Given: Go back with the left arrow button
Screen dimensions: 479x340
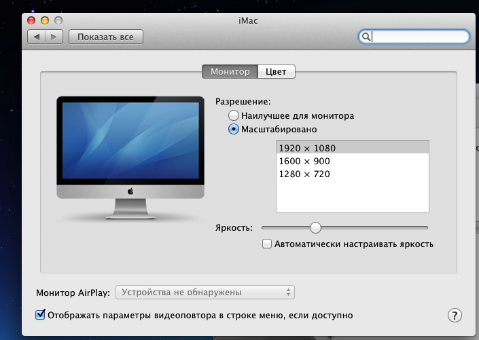Looking at the screenshot, I should pos(37,37).
